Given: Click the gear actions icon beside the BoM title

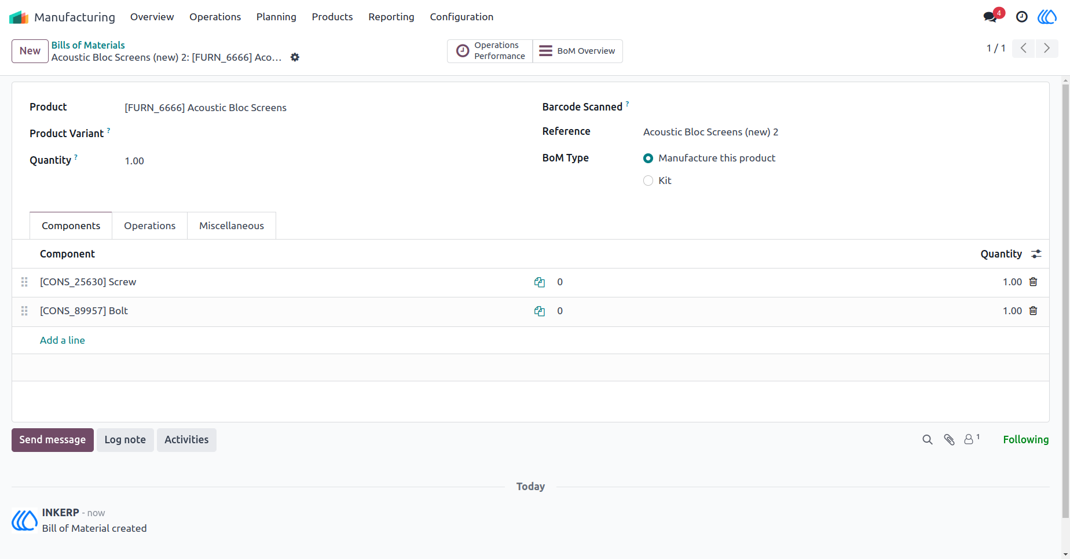Looking at the screenshot, I should pos(295,57).
